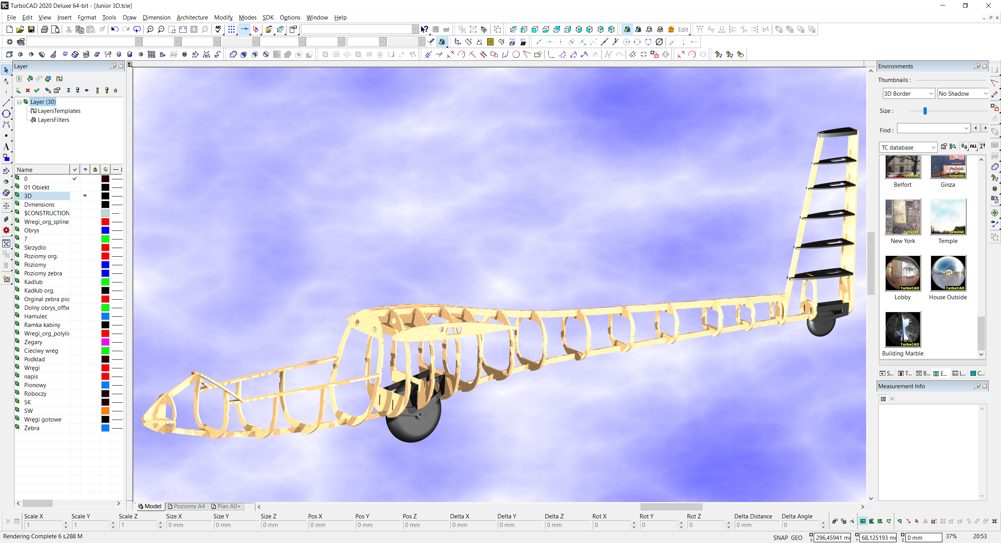1001x543 pixels.
Task: Toggle active checkmark for layer 0
Action: point(75,179)
